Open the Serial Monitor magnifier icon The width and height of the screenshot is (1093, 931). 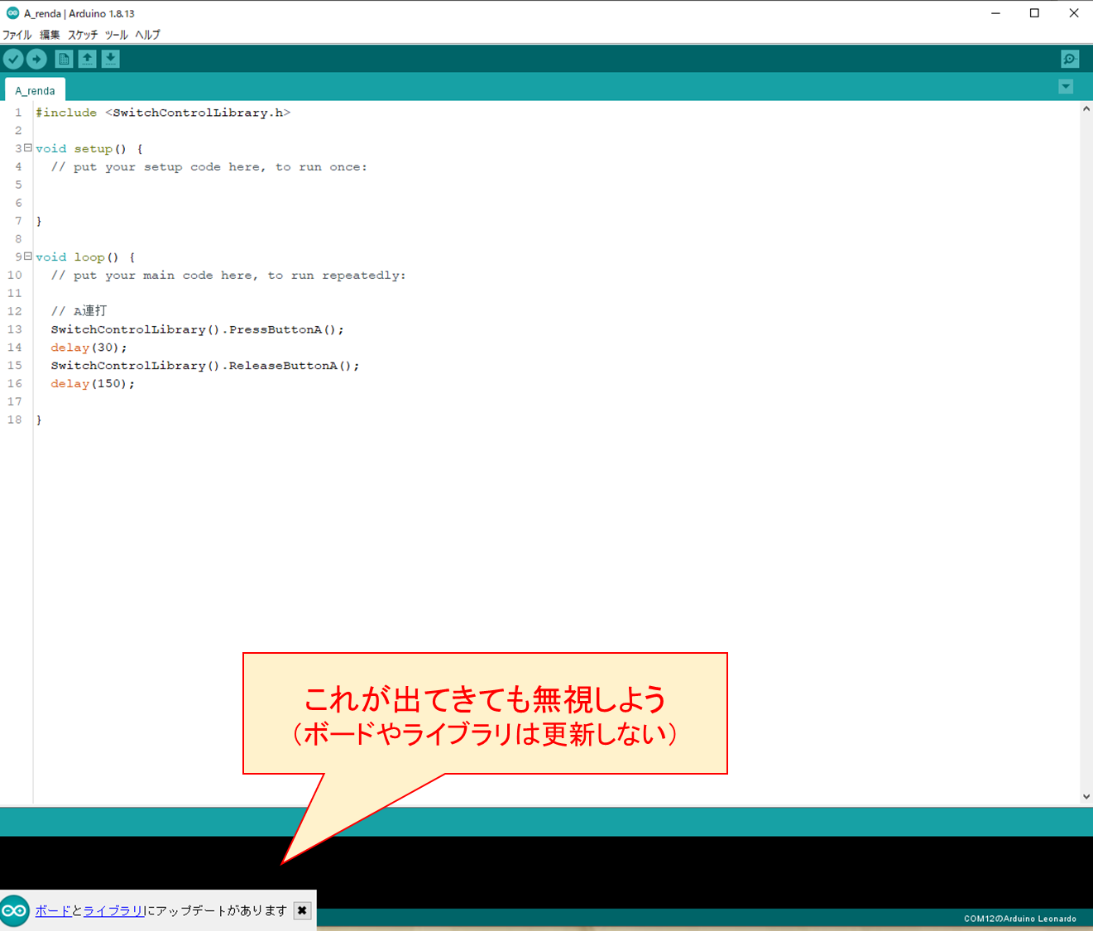coord(1070,59)
